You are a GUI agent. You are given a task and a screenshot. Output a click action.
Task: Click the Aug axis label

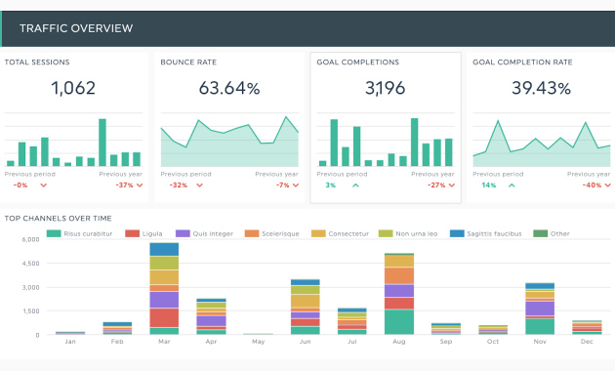pyautogui.click(x=399, y=342)
